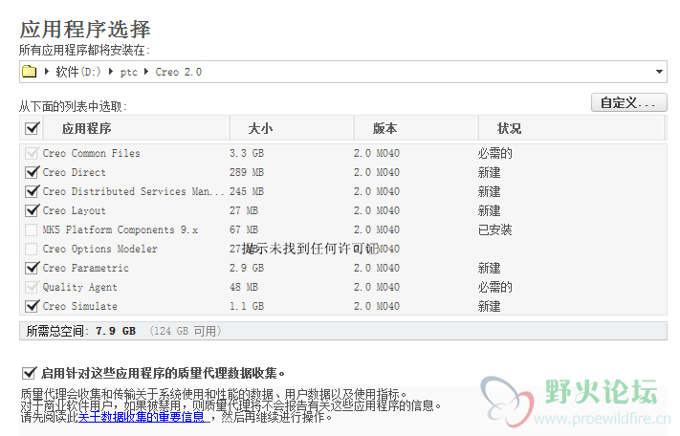Uncheck the Creo Direct checkbox

[32, 172]
